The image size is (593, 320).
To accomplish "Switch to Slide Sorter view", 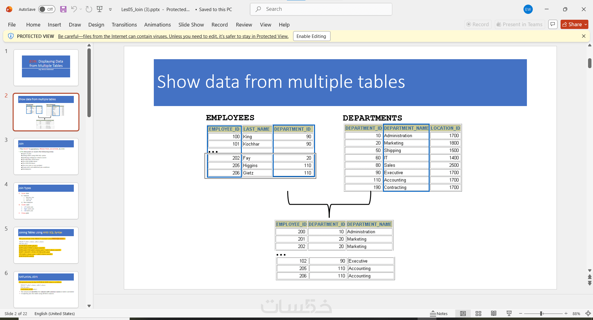I will point(478,314).
